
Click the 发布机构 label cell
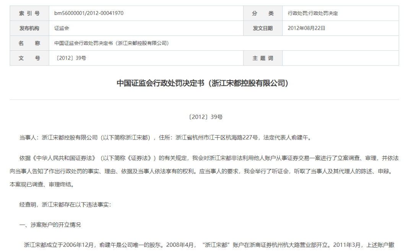29,28
